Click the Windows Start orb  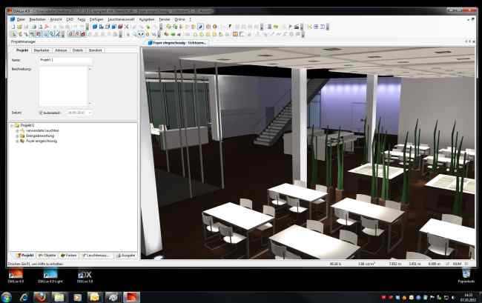coord(6,297)
